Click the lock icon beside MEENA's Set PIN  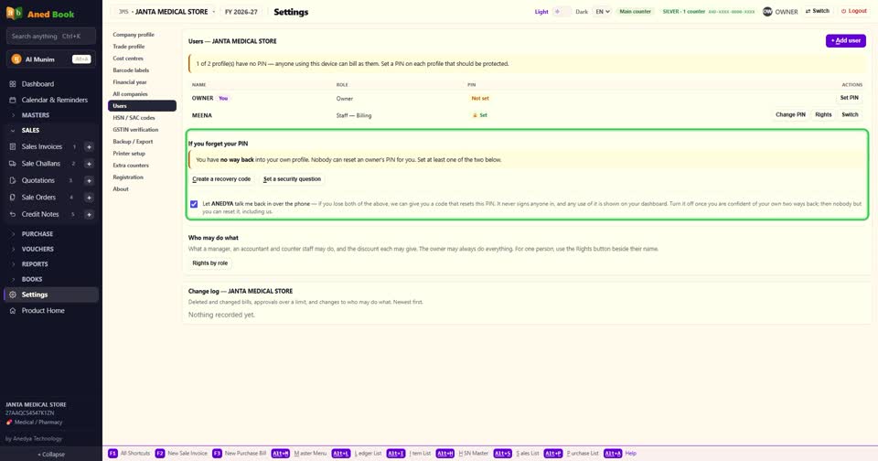point(475,115)
